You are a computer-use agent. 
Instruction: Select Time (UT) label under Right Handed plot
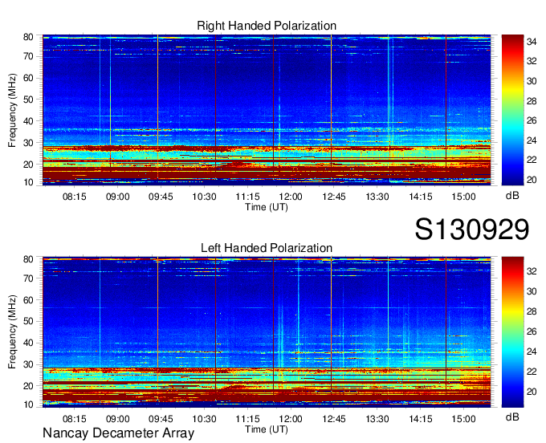pyautogui.click(x=267, y=207)
